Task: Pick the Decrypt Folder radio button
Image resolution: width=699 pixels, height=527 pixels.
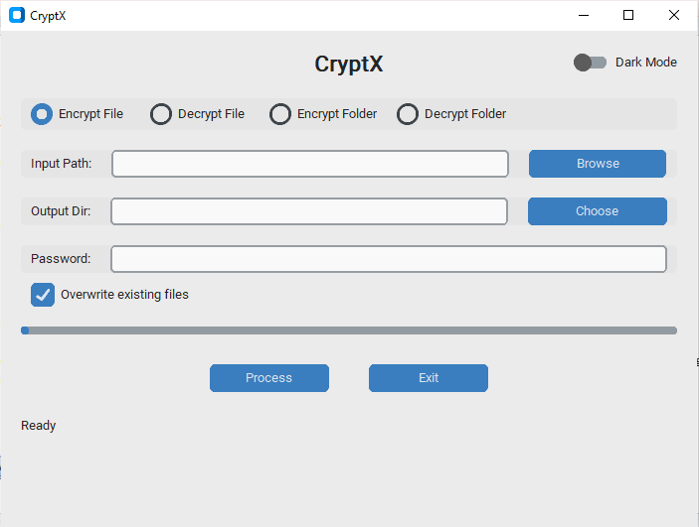Action: point(408,114)
